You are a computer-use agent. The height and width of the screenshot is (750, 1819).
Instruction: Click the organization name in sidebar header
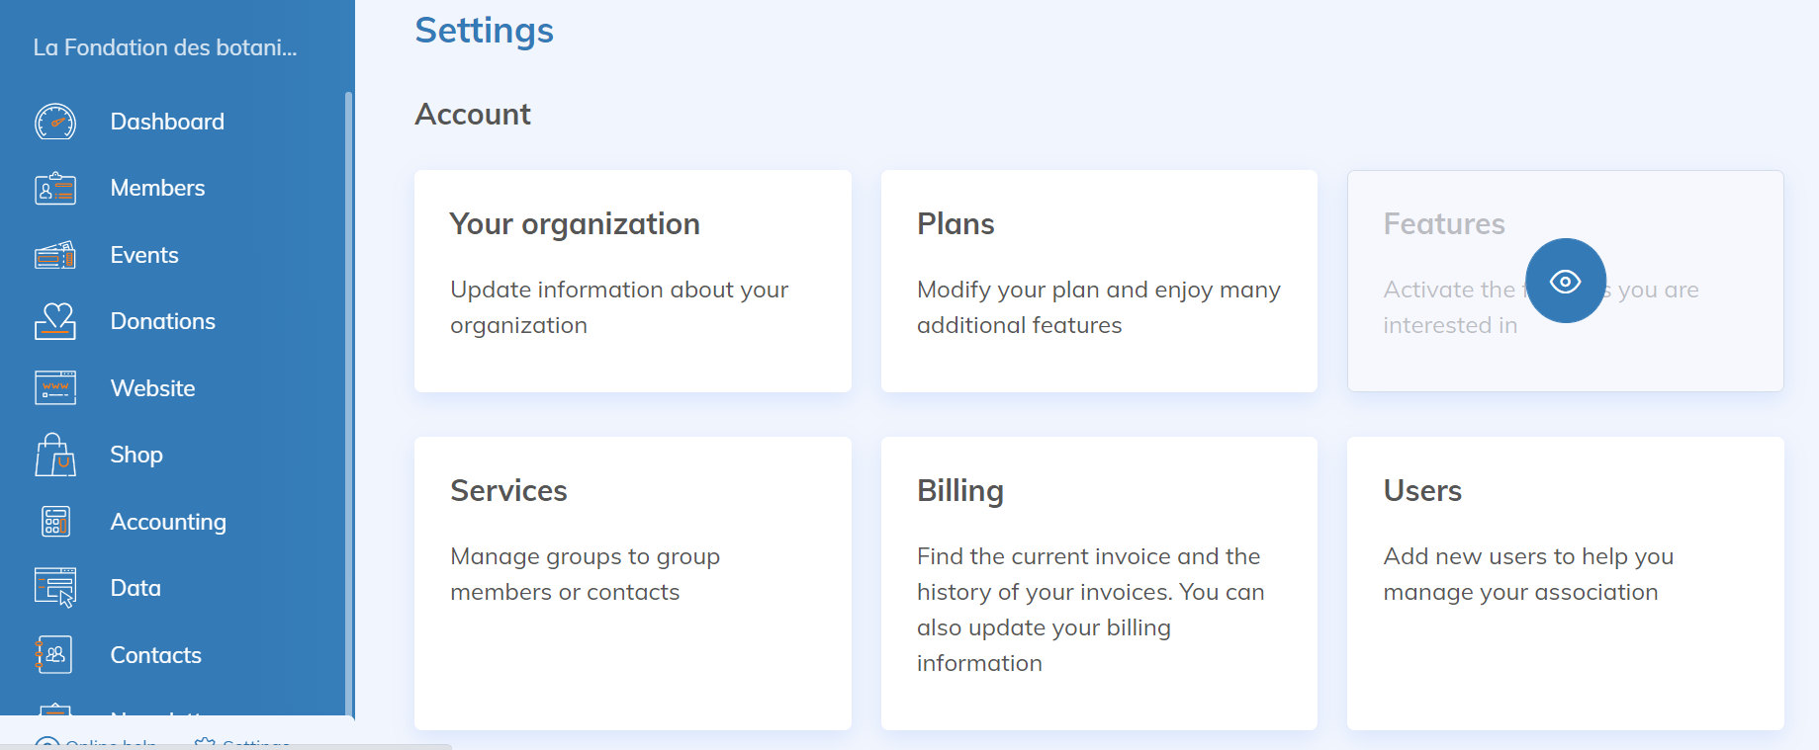165,47
